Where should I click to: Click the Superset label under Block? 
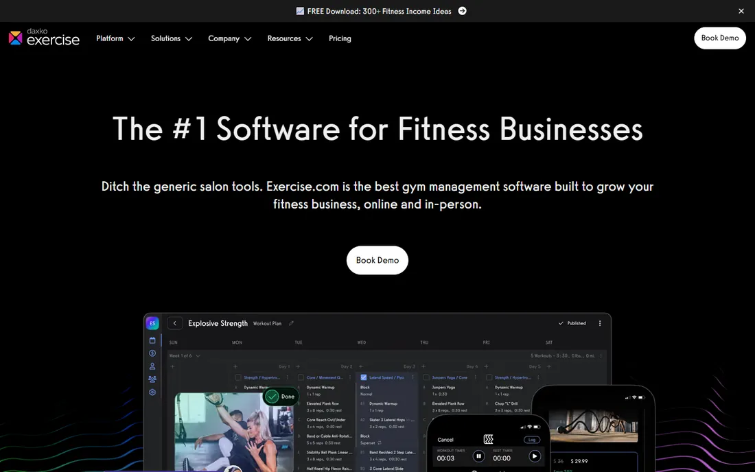coord(367,443)
